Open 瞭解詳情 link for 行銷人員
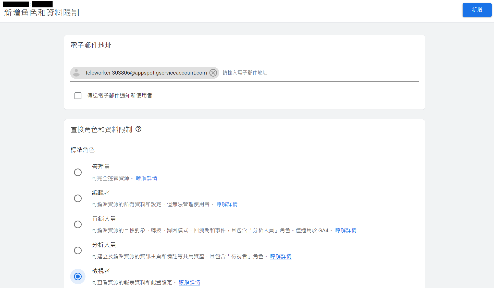 [346, 230]
